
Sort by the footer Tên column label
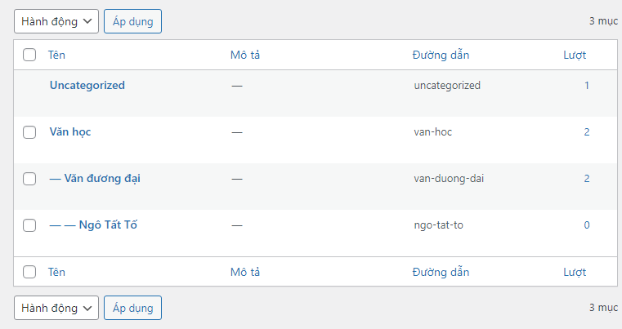(x=56, y=271)
